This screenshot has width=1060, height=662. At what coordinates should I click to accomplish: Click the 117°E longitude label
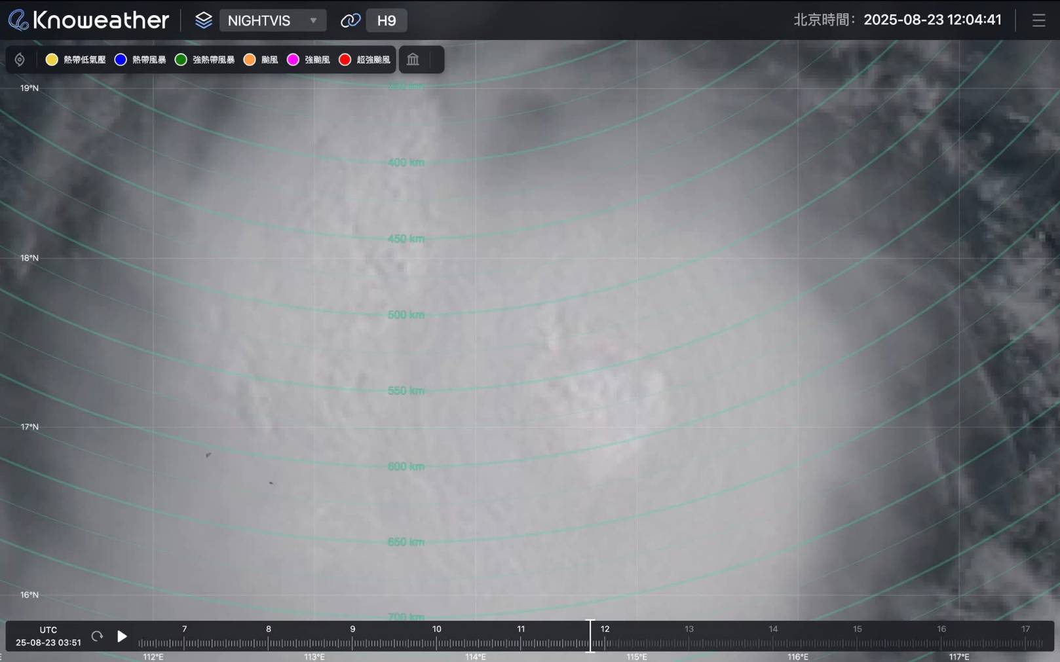[x=959, y=657]
